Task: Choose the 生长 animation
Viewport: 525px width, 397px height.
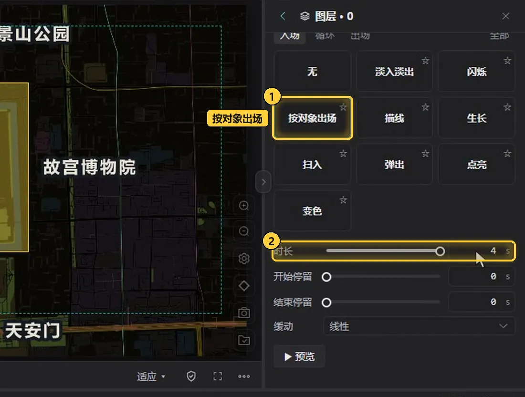Action: click(476, 118)
